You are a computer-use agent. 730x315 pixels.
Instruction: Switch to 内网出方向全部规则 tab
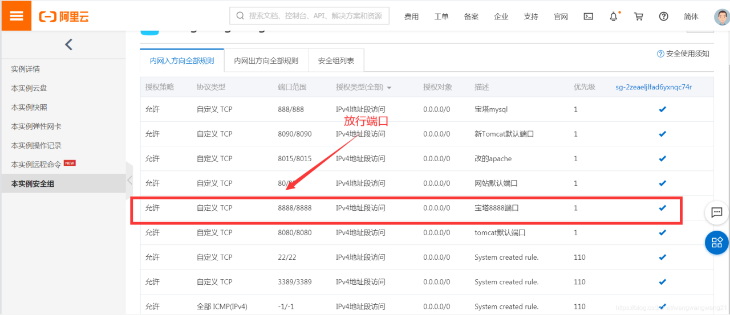tap(266, 60)
